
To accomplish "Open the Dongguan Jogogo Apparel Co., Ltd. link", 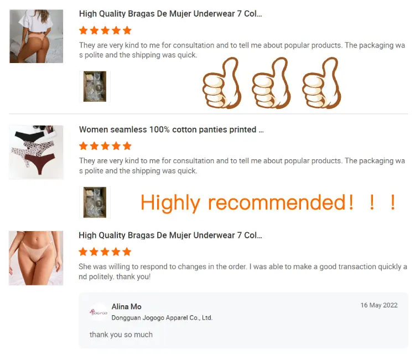I will tap(162, 318).
